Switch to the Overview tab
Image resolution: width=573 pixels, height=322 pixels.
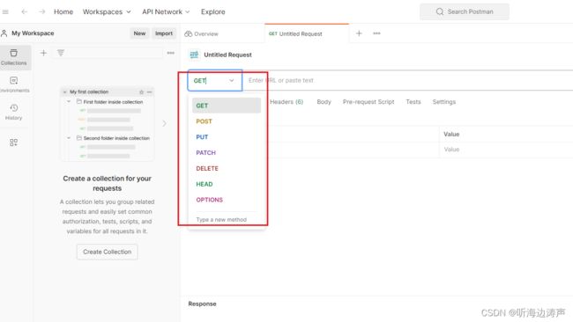click(x=201, y=34)
